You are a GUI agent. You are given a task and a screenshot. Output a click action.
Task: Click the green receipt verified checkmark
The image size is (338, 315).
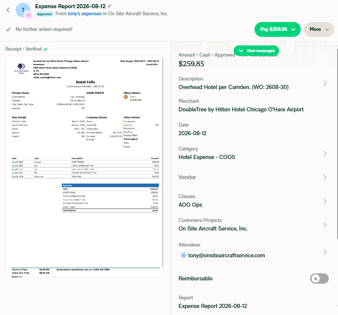[x=45, y=49]
